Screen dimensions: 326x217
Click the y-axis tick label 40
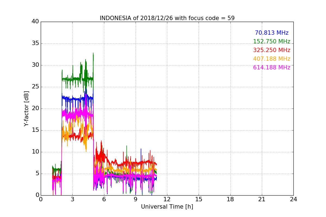[x=35, y=22]
